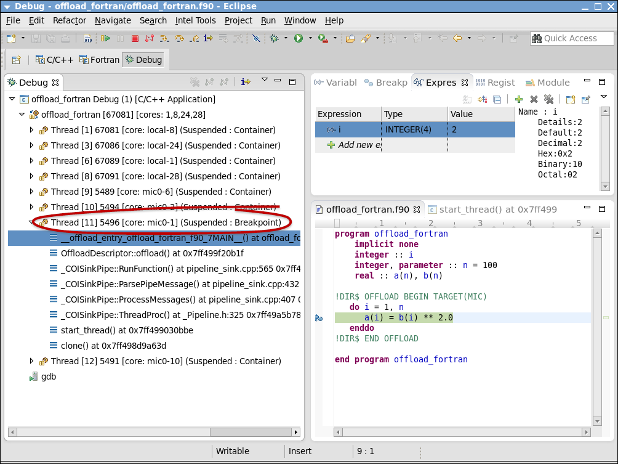Click the Show Type Names icon in Expressions toolbar

click(x=467, y=99)
